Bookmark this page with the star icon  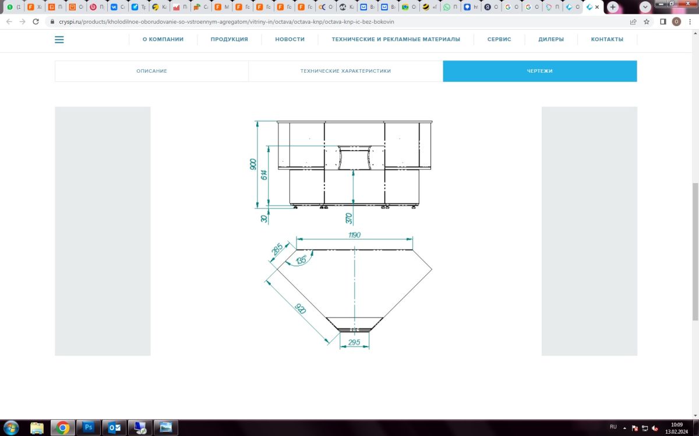[647, 22]
